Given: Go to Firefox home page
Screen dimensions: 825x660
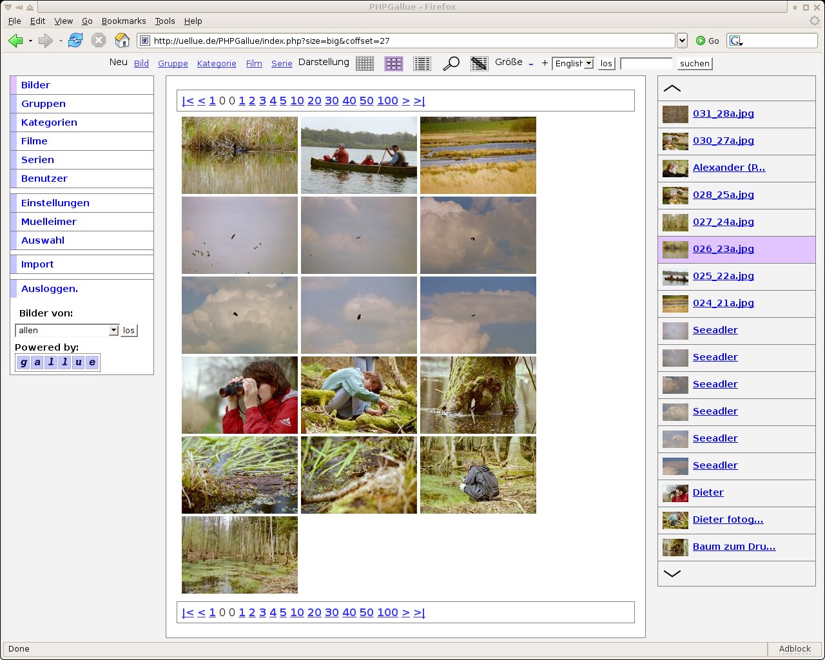Looking at the screenshot, I should pos(122,41).
